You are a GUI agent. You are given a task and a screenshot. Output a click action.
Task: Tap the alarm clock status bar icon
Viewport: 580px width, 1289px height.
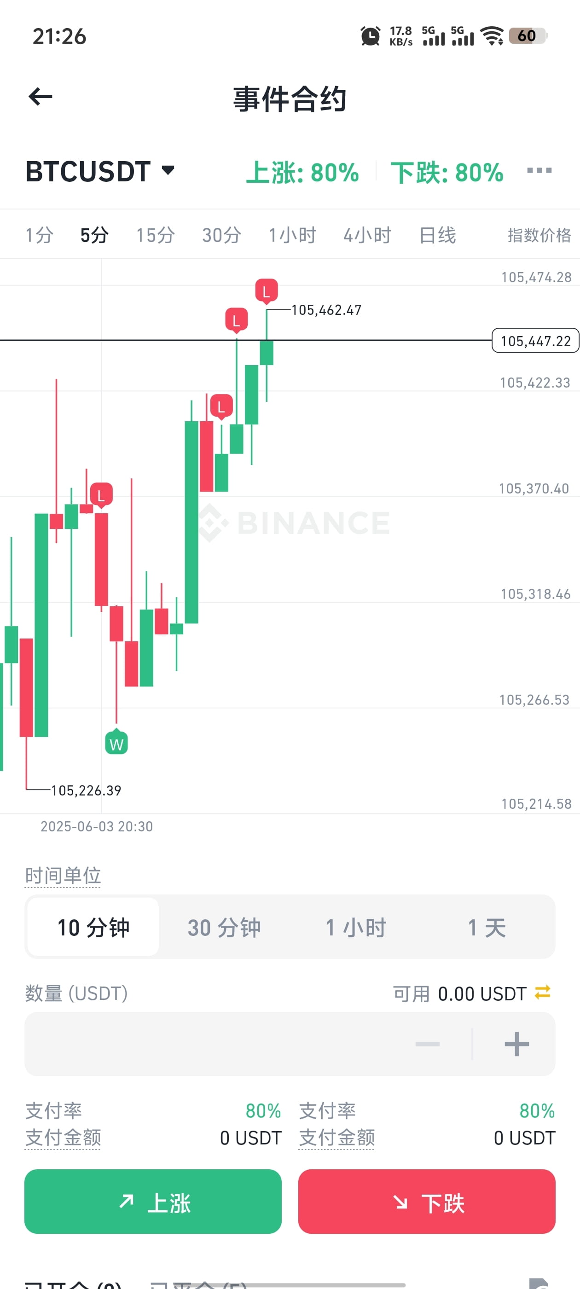click(x=370, y=36)
